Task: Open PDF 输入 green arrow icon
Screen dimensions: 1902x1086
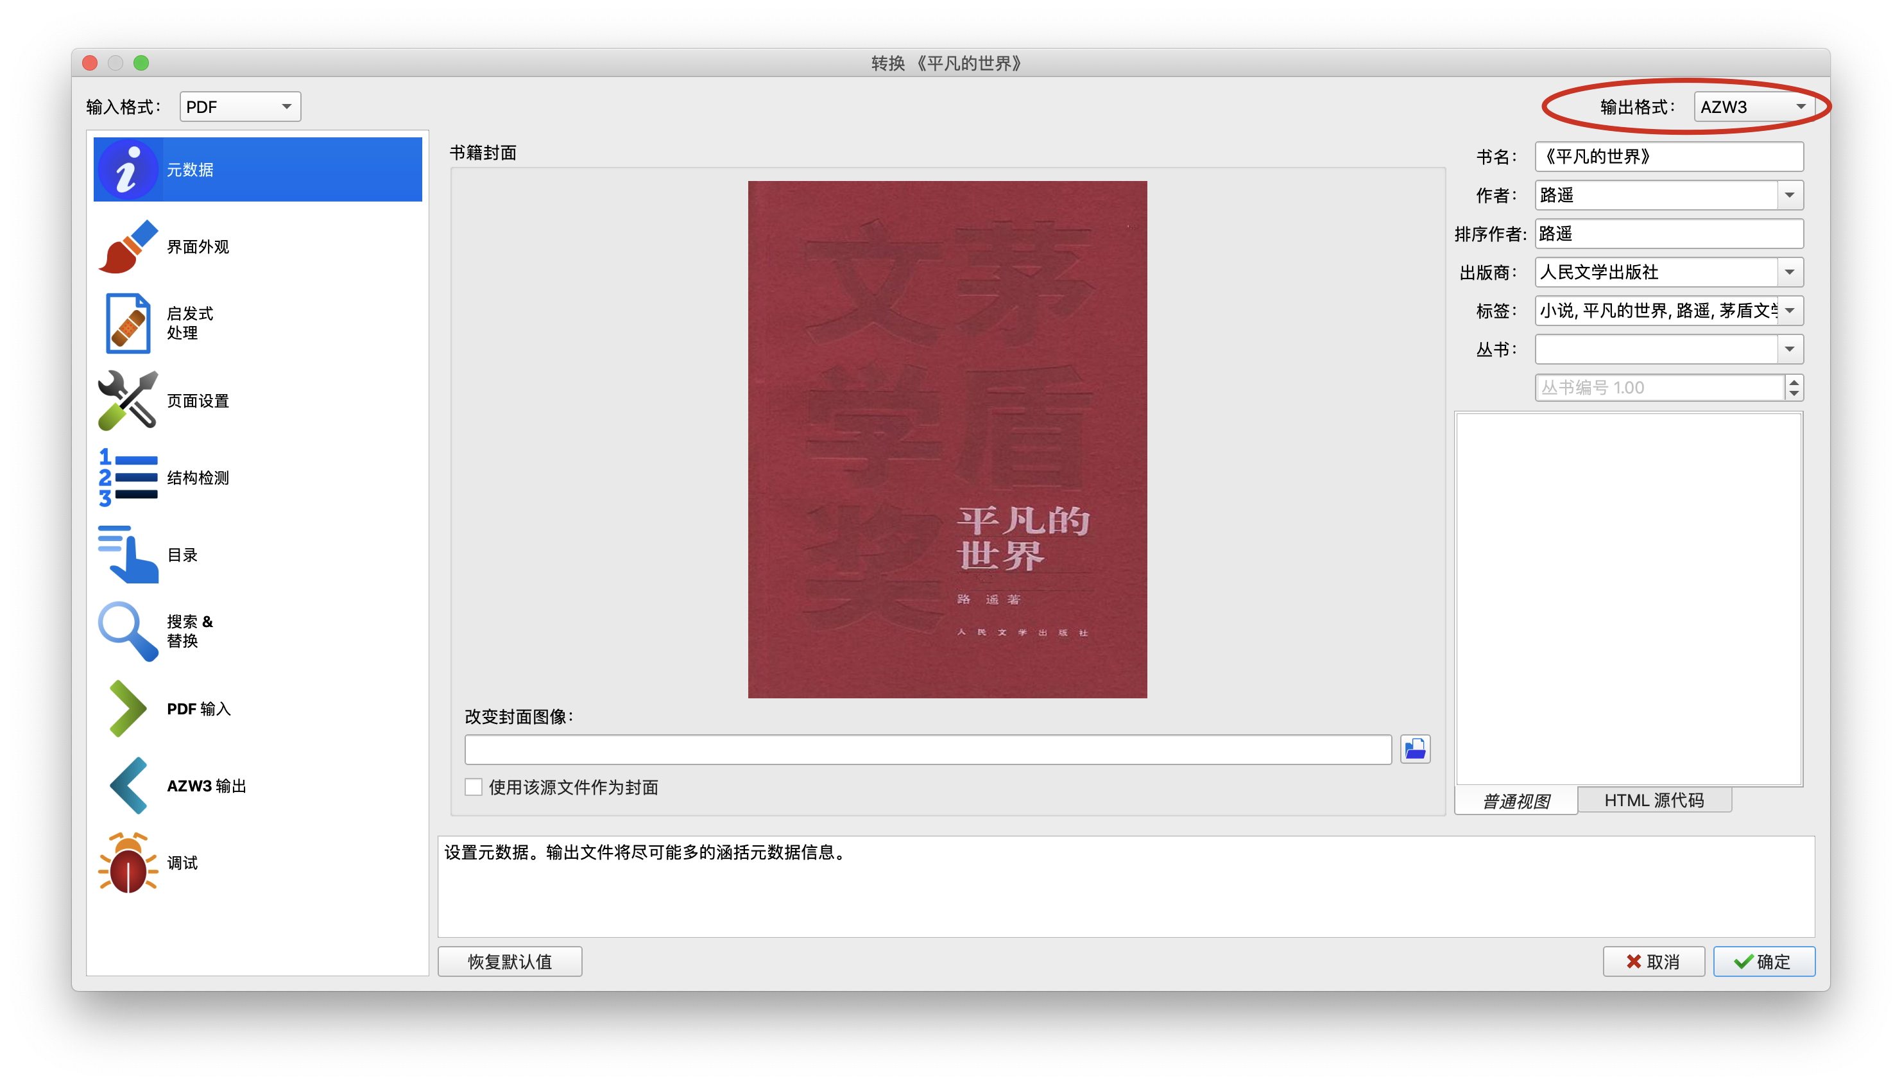Action: pyautogui.click(x=128, y=709)
